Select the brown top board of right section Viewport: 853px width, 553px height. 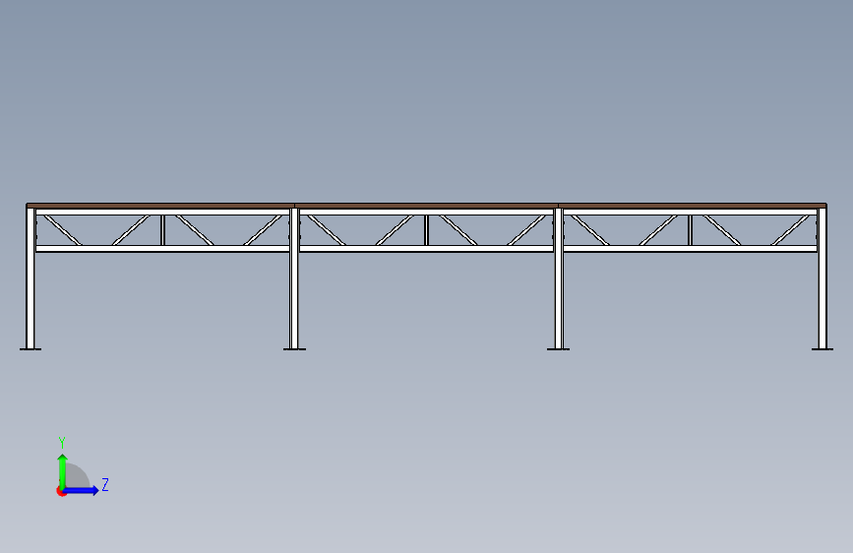tap(693, 206)
